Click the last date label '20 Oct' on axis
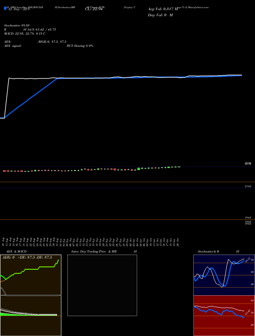Image resolution: width=255 pixels, height=336 pixels. click(x=177, y=241)
